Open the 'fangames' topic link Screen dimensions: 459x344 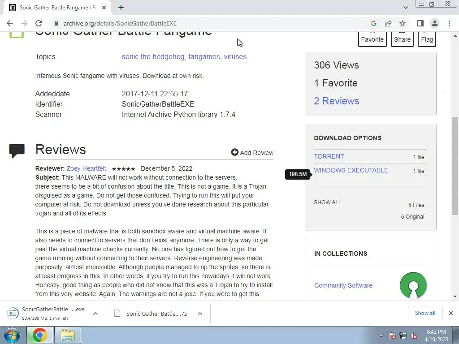tap(204, 57)
